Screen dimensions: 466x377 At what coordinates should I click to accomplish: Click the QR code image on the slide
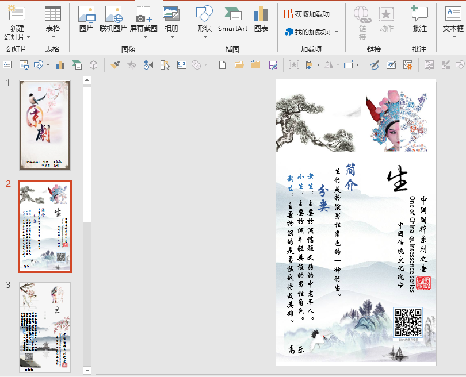408,322
